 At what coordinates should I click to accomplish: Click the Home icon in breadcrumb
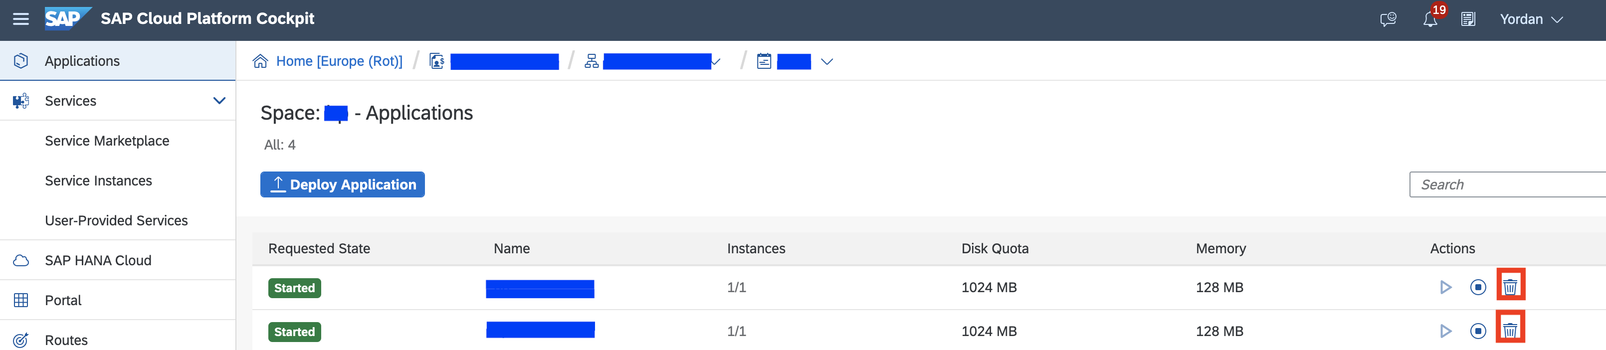[x=260, y=61]
